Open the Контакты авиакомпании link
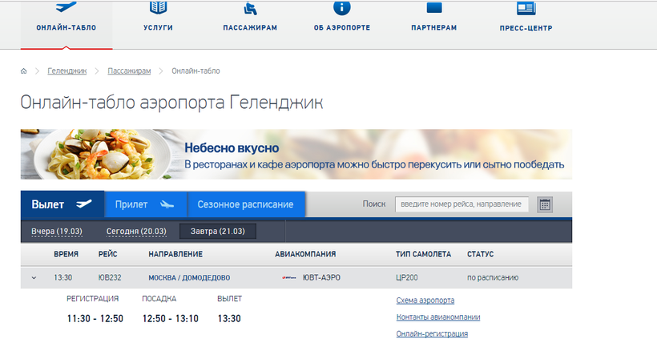The image size is (657, 347). [437, 317]
